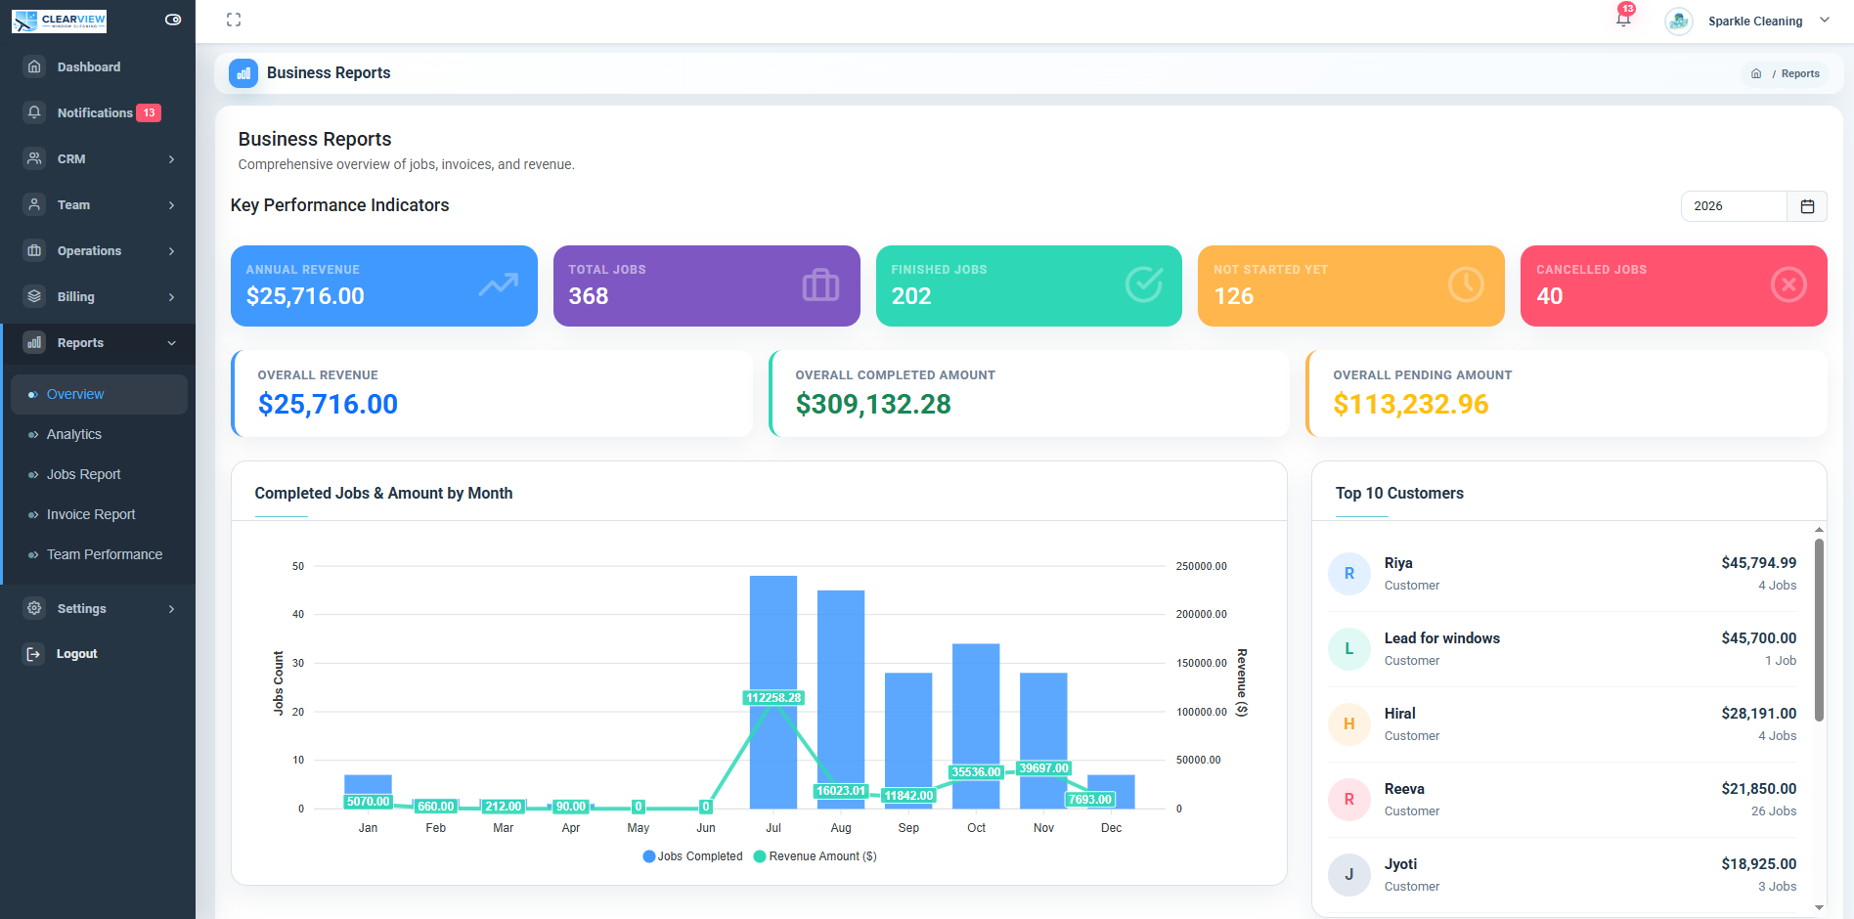Click the ClearView logo in sidebar

point(59,21)
